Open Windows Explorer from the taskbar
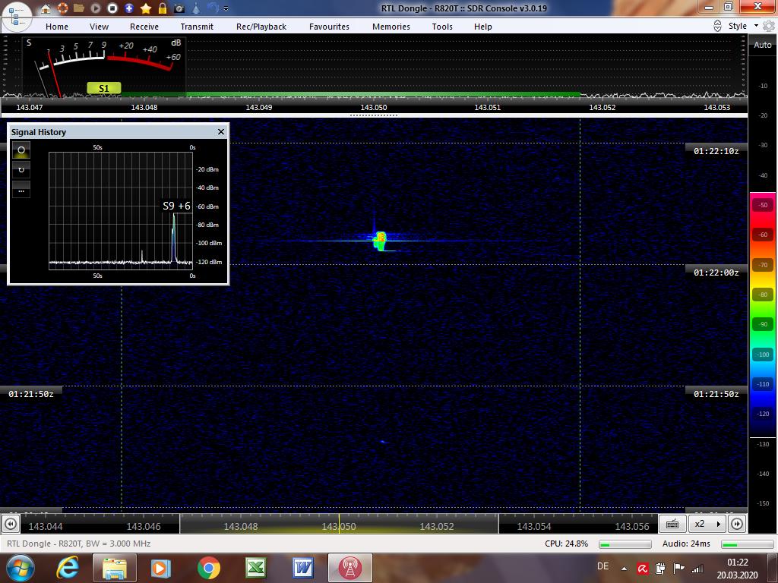Screen dimensions: 778x583 coord(115,568)
